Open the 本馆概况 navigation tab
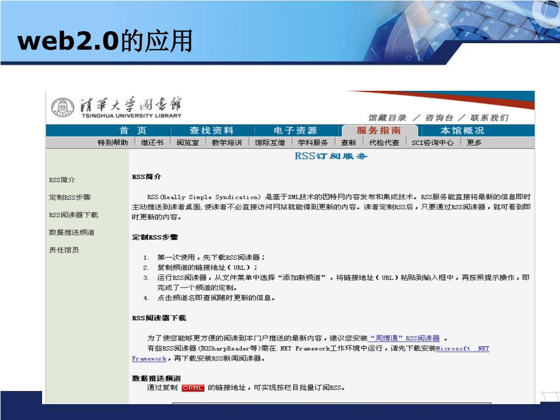Image resolution: width=560 pixels, height=420 pixels. [463, 130]
